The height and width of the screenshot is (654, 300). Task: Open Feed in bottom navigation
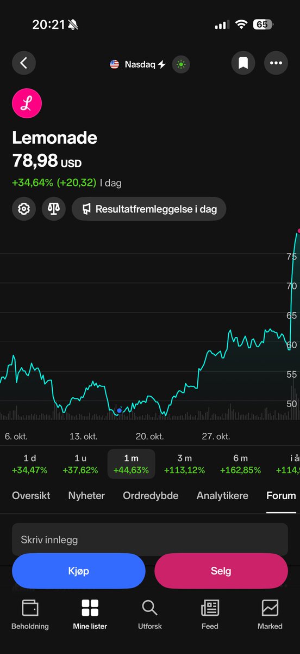click(210, 615)
